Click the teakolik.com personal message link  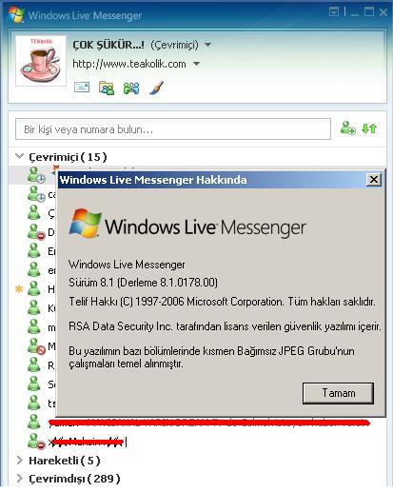click(x=129, y=64)
